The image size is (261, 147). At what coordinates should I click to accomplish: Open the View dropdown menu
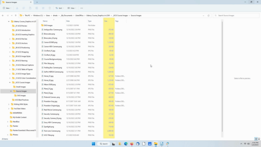(72, 8)
